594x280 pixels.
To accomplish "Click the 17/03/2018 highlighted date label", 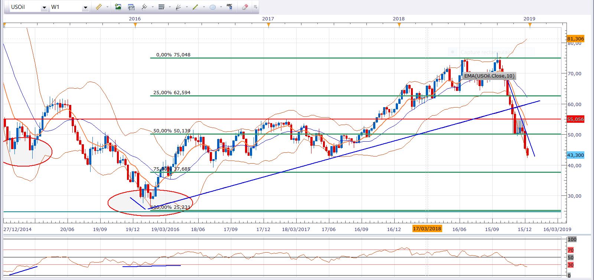I will pyautogui.click(x=427, y=228).
